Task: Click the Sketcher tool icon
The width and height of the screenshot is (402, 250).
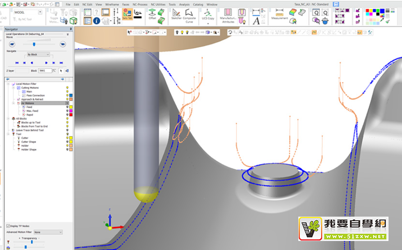Action: click(176, 14)
